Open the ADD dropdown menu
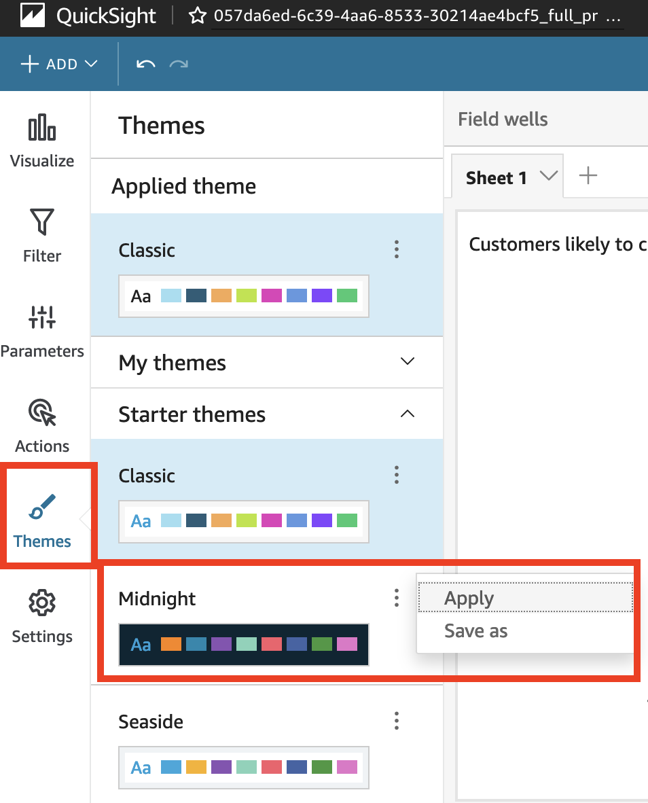The height and width of the screenshot is (803, 648). coord(60,65)
